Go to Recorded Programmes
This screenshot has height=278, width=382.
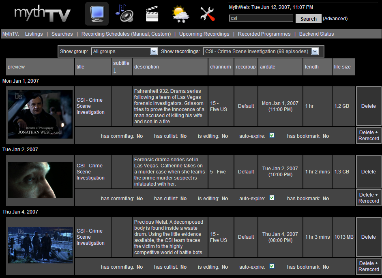[x=264, y=34]
